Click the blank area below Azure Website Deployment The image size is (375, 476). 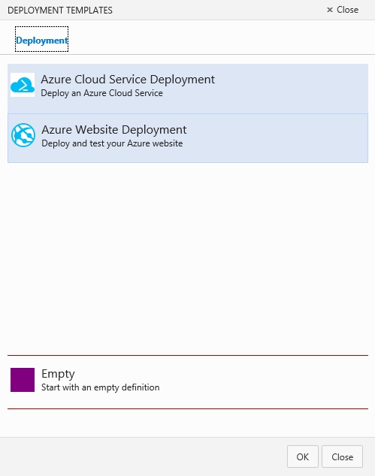click(188, 258)
